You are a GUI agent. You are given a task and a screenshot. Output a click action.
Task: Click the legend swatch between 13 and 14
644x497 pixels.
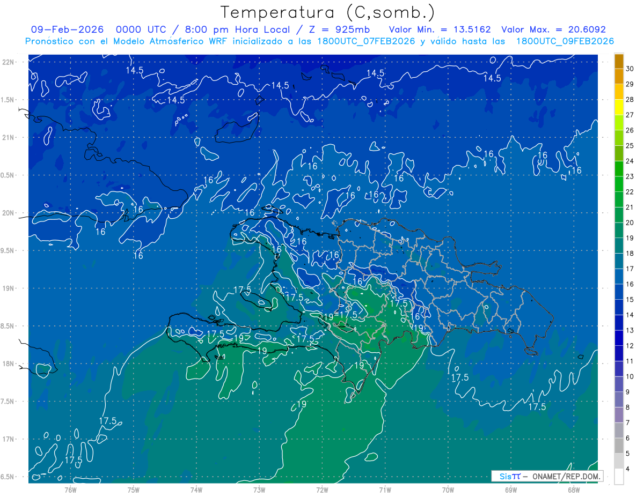point(619,322)
